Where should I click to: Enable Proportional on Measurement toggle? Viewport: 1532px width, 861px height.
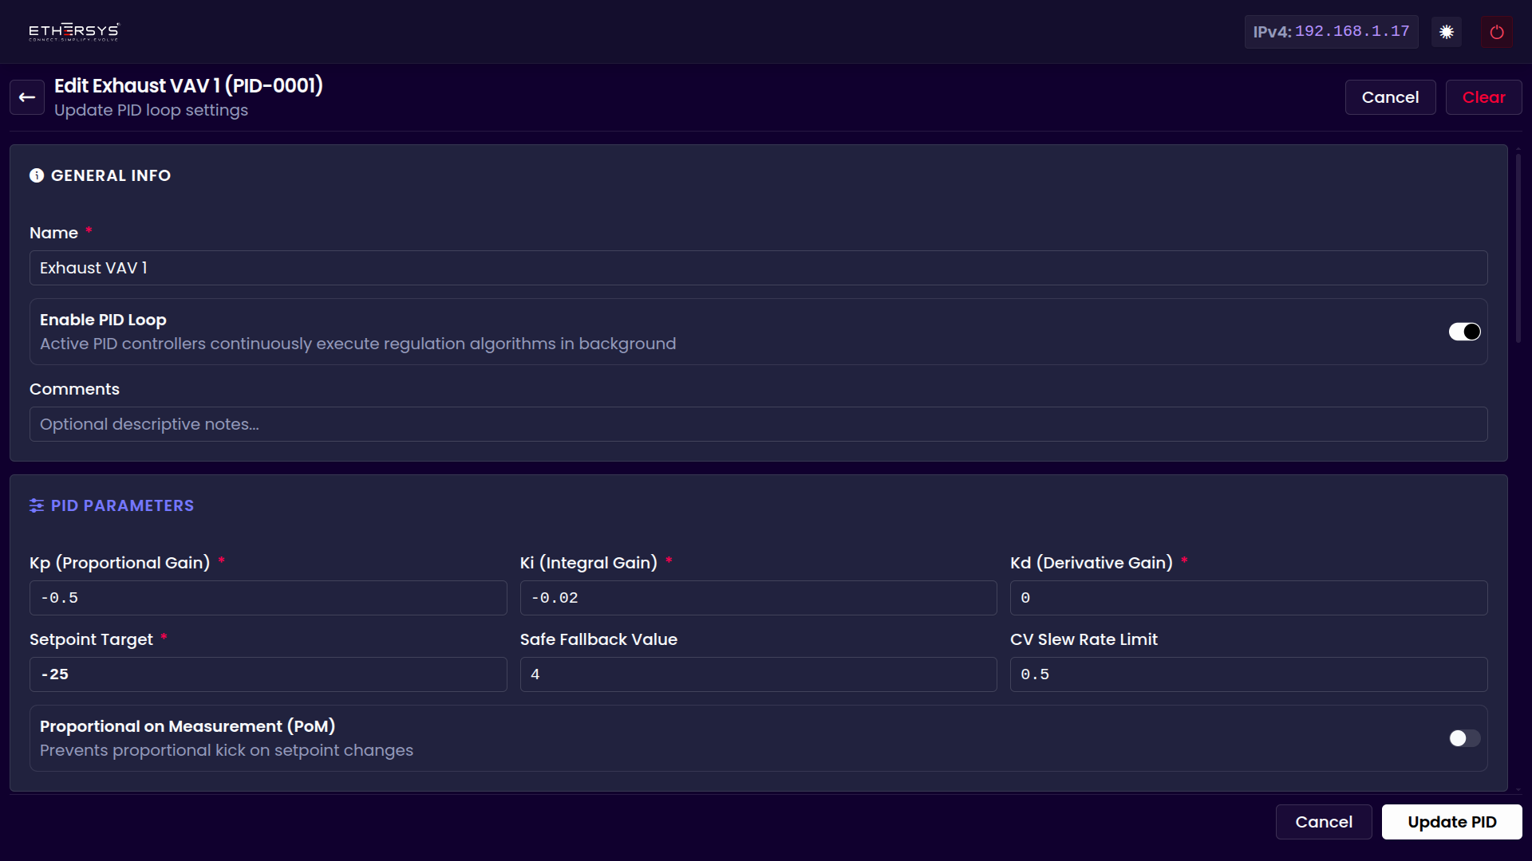(x=1465, y=738)
